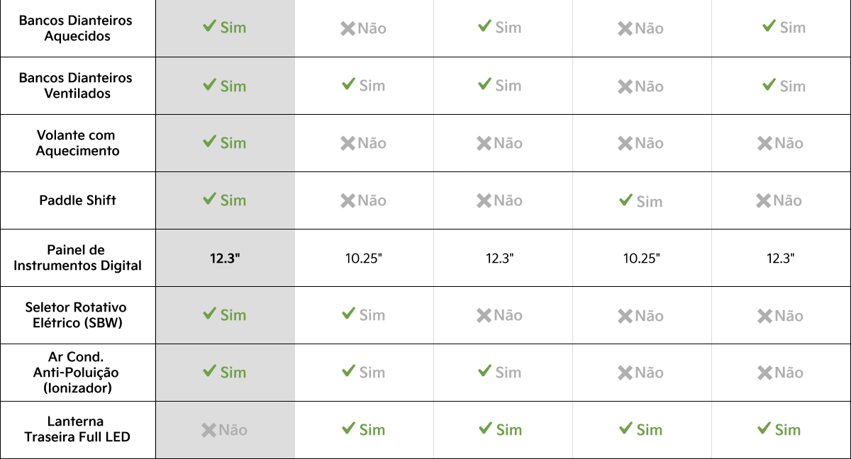Select the Ar Cond. Anti-Poluição (Ionizador) label
This screenshot has height=459, width=851.
click(x=77, y=373)
